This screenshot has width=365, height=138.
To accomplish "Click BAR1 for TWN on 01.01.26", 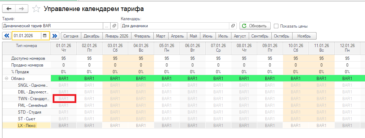I will (64, 99).
